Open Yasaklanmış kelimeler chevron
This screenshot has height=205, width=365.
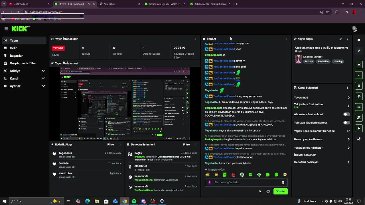tap(348, 148)
